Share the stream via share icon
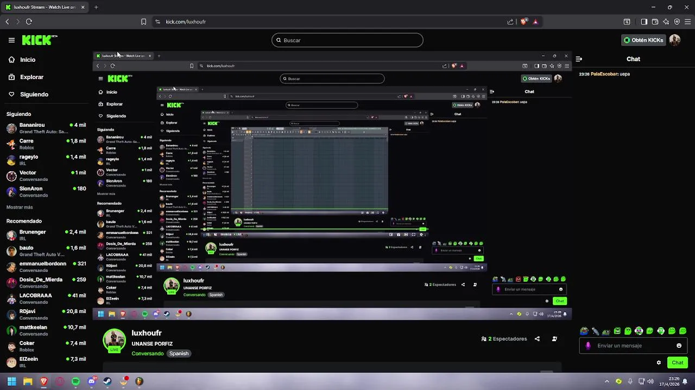The width and height of the screenshot is (695, 390). click(x=537, y=339)
